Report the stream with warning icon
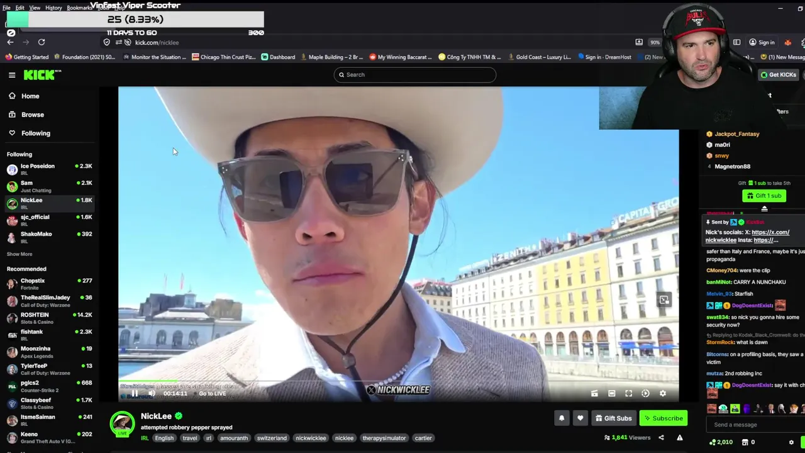 pos(679,438)
